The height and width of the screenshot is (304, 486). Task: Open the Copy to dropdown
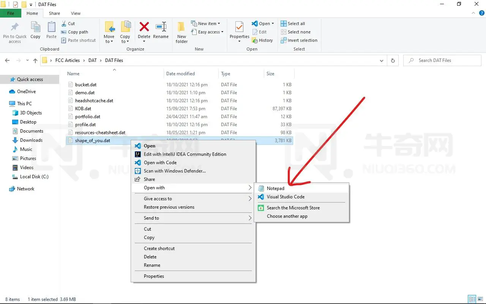125,39
